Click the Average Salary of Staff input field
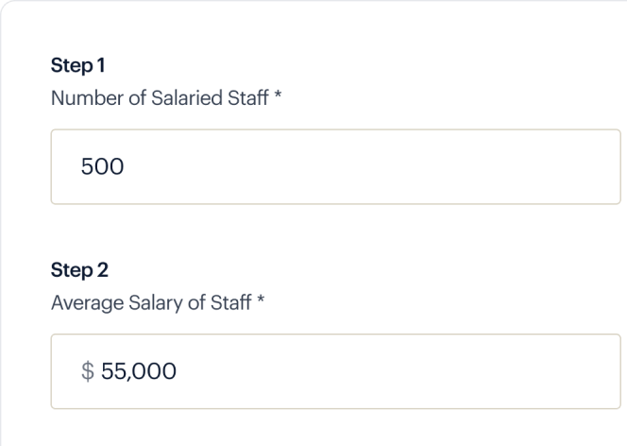 [x=335, y=371]
